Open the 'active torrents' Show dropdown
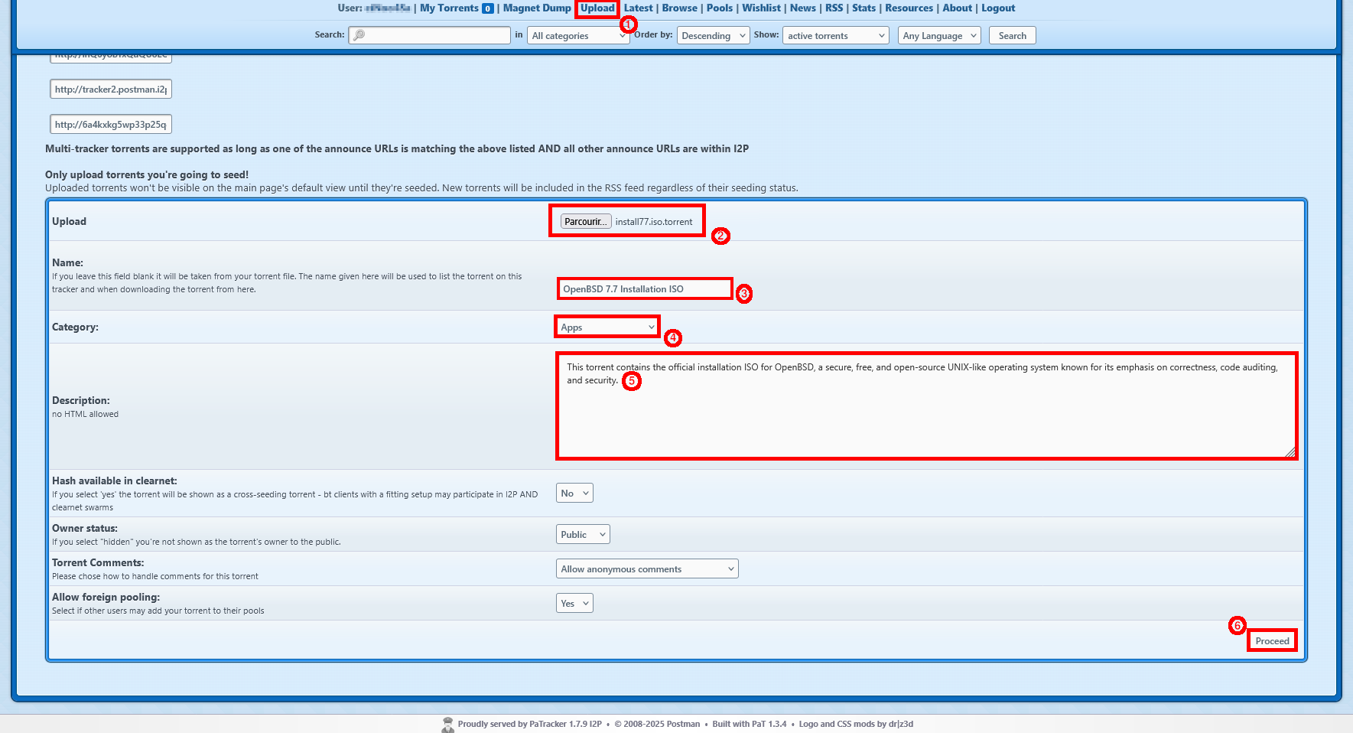 coord(834,35)
